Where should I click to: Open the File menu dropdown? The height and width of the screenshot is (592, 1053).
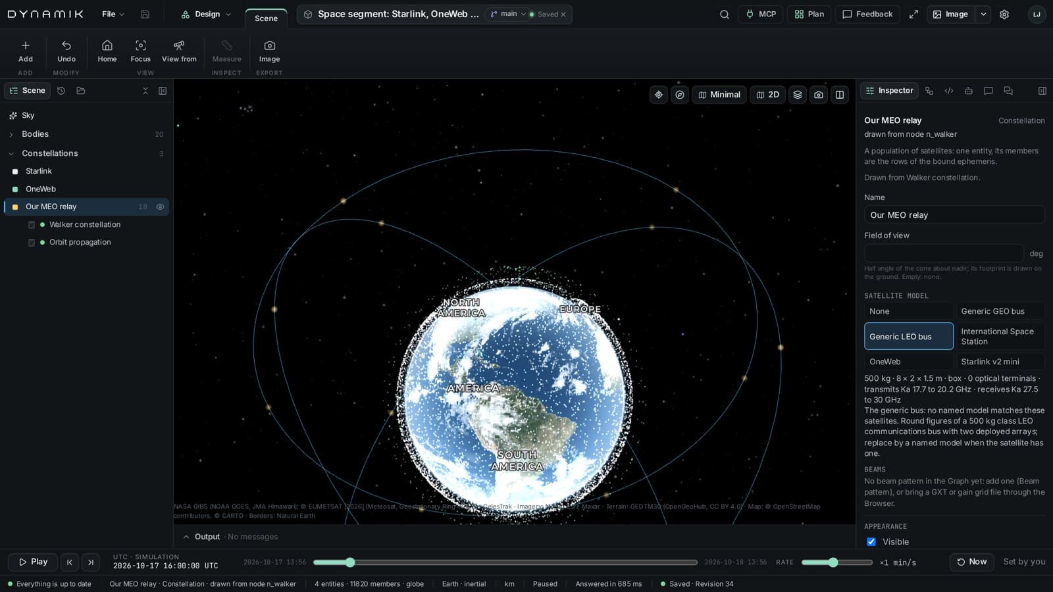(x=113, y=14)
